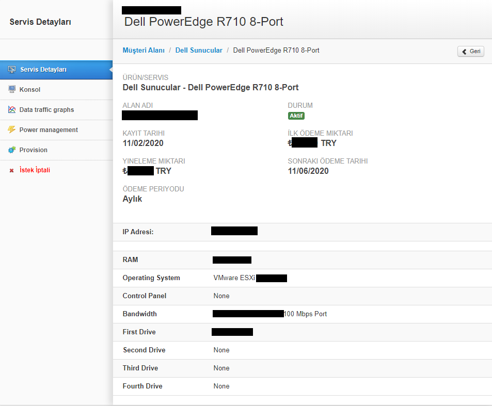Screen dimensions: 492x406
Task: Click Second Drive value None
Action: click(x=221, y=350)
